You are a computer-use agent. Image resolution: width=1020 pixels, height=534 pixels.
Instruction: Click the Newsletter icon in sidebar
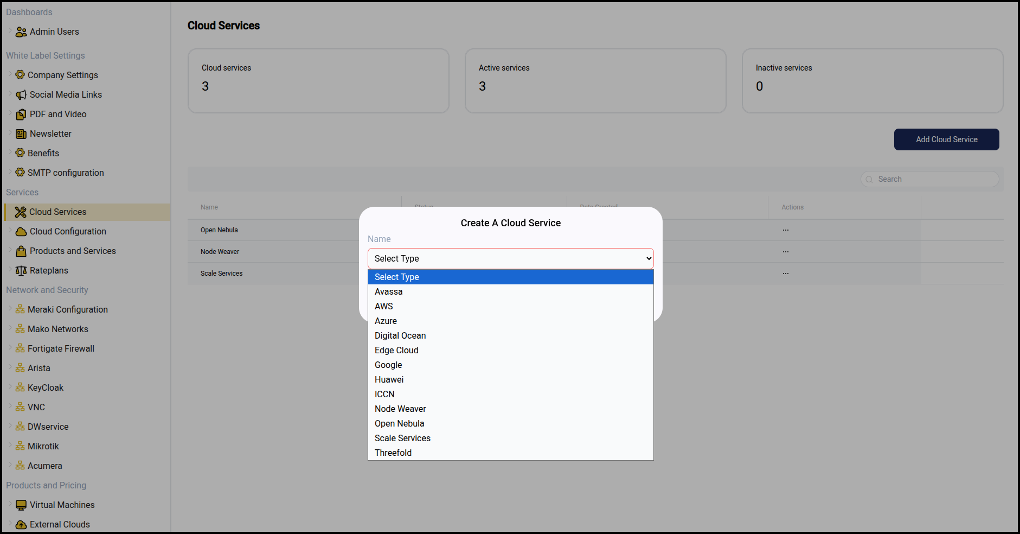pos(21,134)
